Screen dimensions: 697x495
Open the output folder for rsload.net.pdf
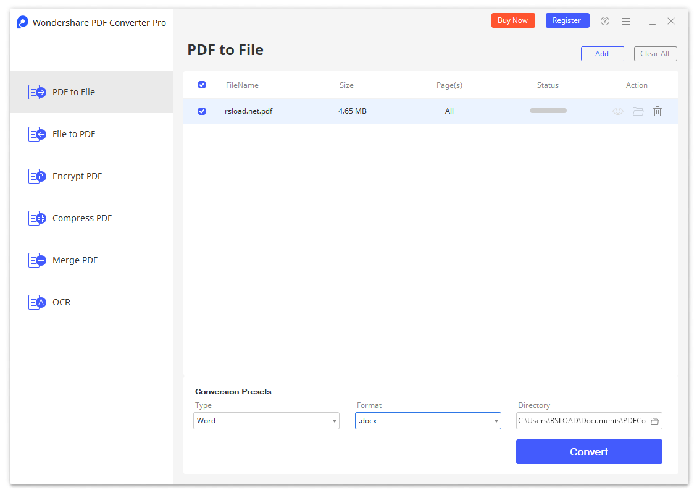click(638, 111)
